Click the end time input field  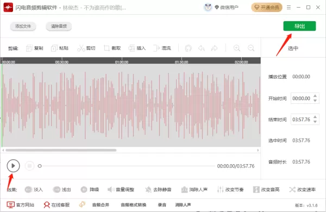(305, 120)
